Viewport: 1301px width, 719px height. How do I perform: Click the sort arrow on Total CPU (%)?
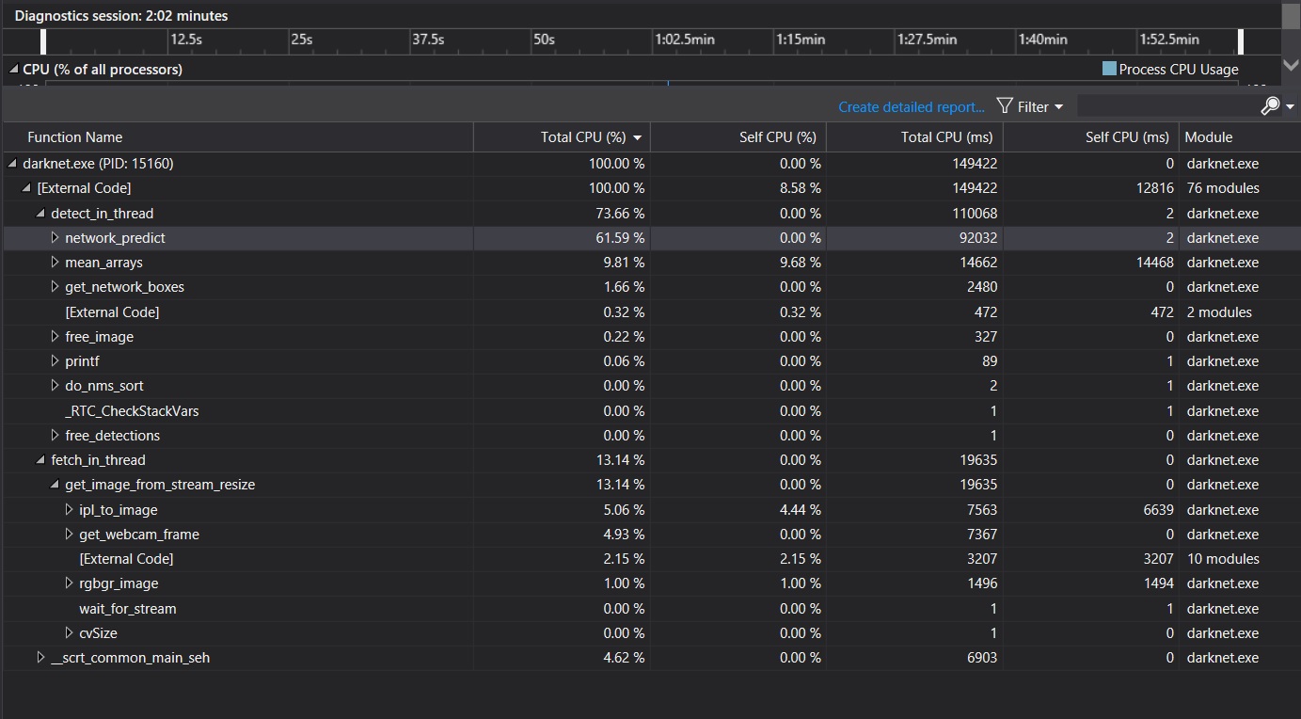(x=638, y=136)
